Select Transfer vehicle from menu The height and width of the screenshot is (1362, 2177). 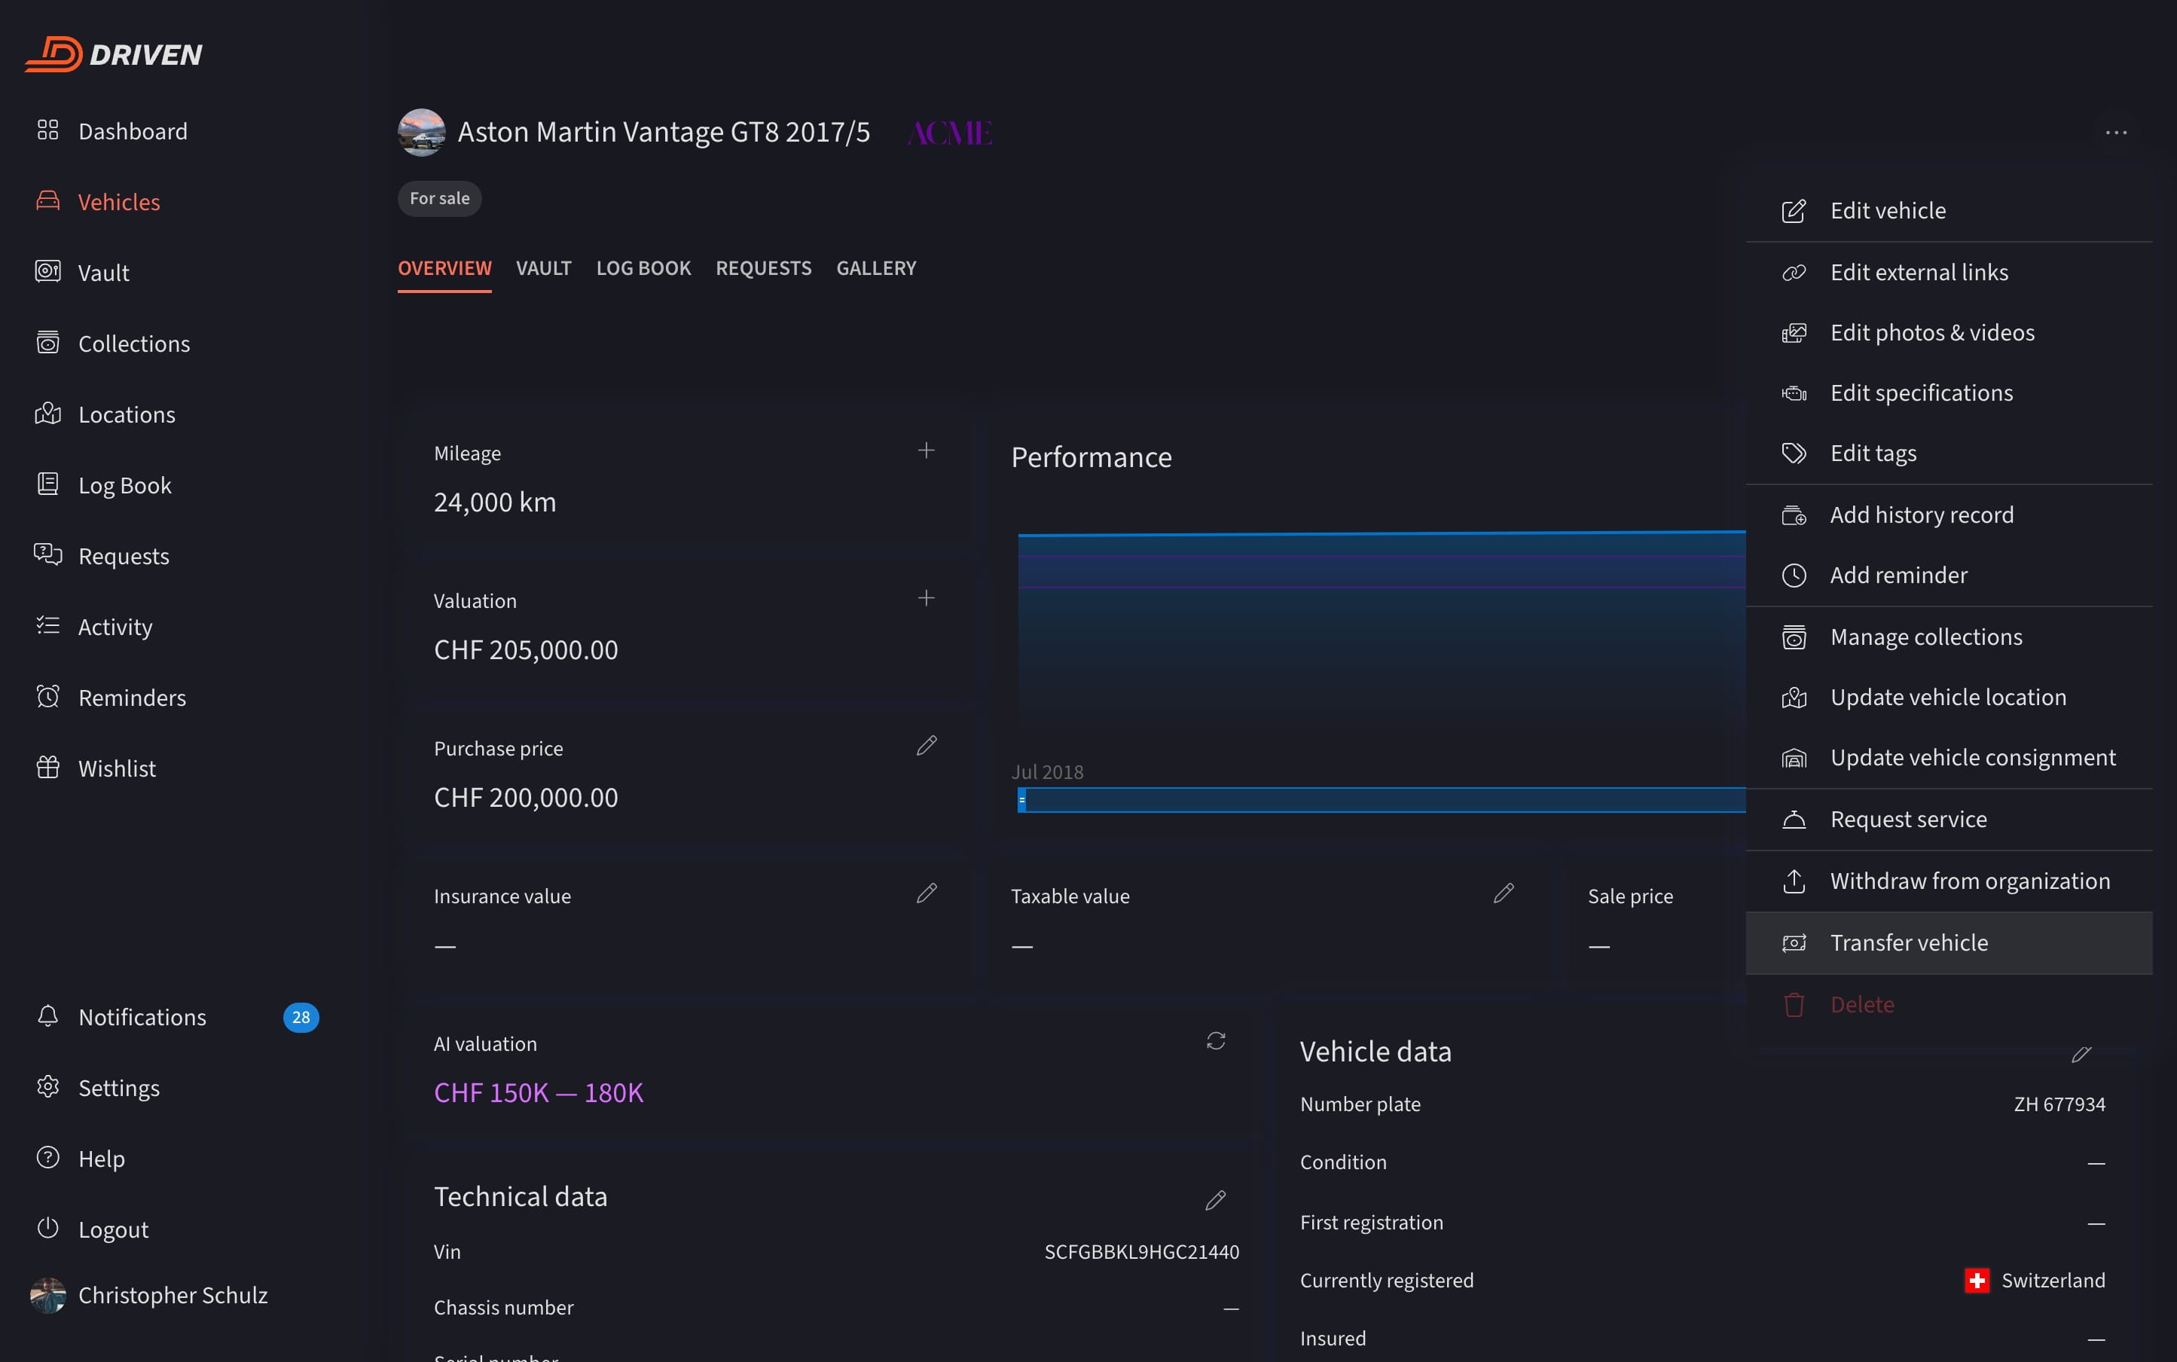point(1909,942)
